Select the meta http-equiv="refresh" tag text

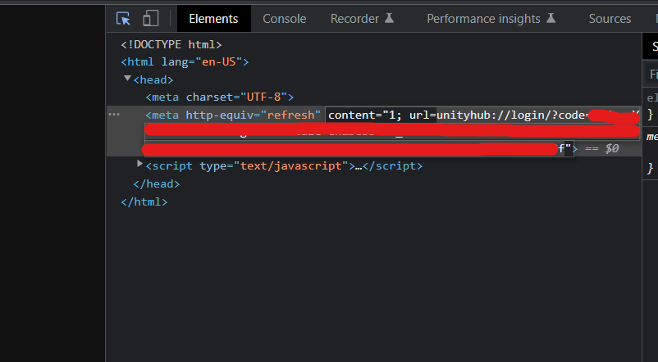click(x=233, y=115)
